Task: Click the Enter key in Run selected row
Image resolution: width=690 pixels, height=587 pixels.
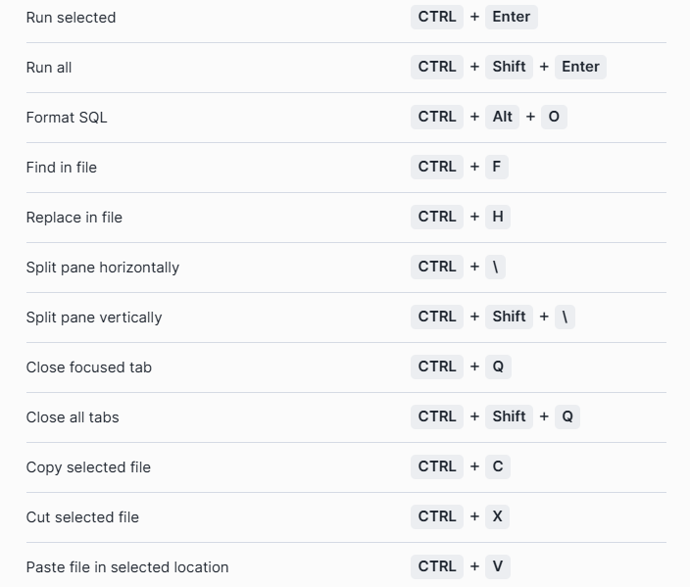Action: (511, 17)
